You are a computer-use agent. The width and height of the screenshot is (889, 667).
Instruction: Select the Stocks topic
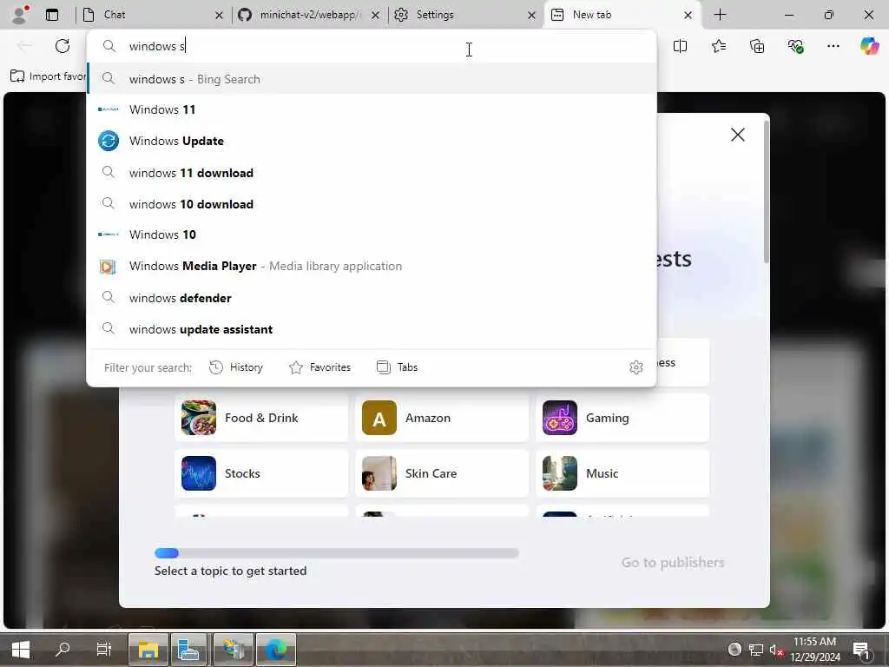261,473
